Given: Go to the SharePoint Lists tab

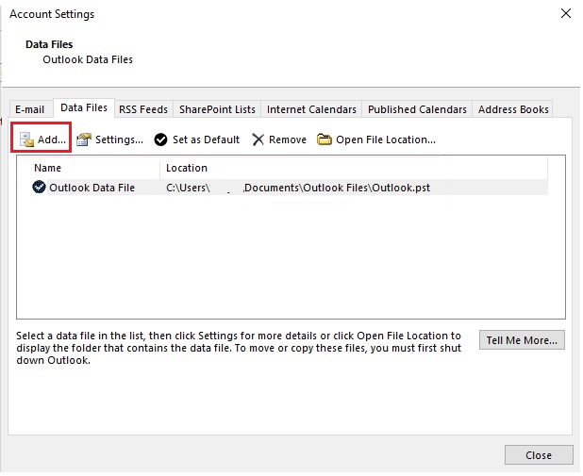Looking at the screenshot, I should (217, 109).
